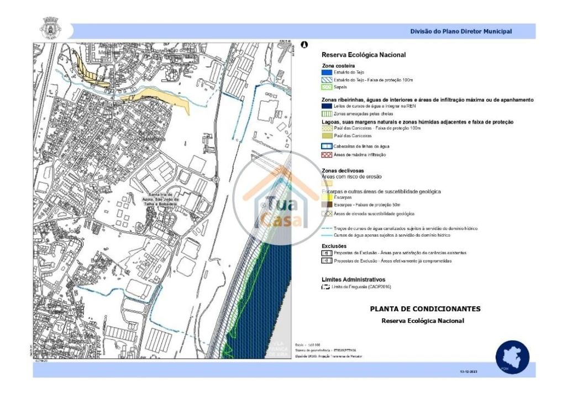Pick the blue Estuário do Tejo swatch

(x=327, y=72)
